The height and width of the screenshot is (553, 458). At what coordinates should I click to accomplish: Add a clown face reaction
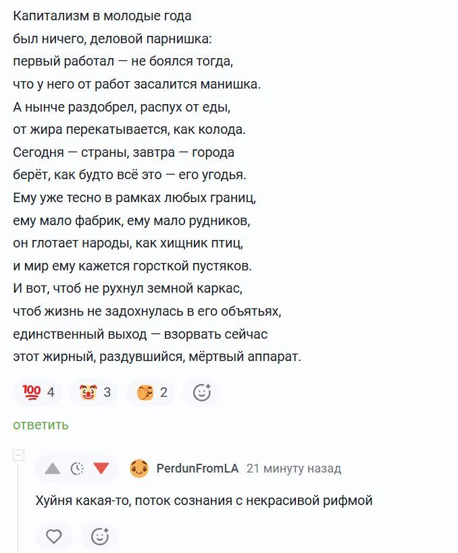click(94, 392)
